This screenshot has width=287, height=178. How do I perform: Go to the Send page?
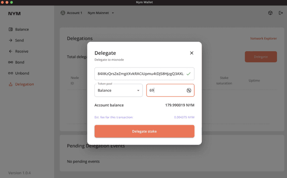19,40
